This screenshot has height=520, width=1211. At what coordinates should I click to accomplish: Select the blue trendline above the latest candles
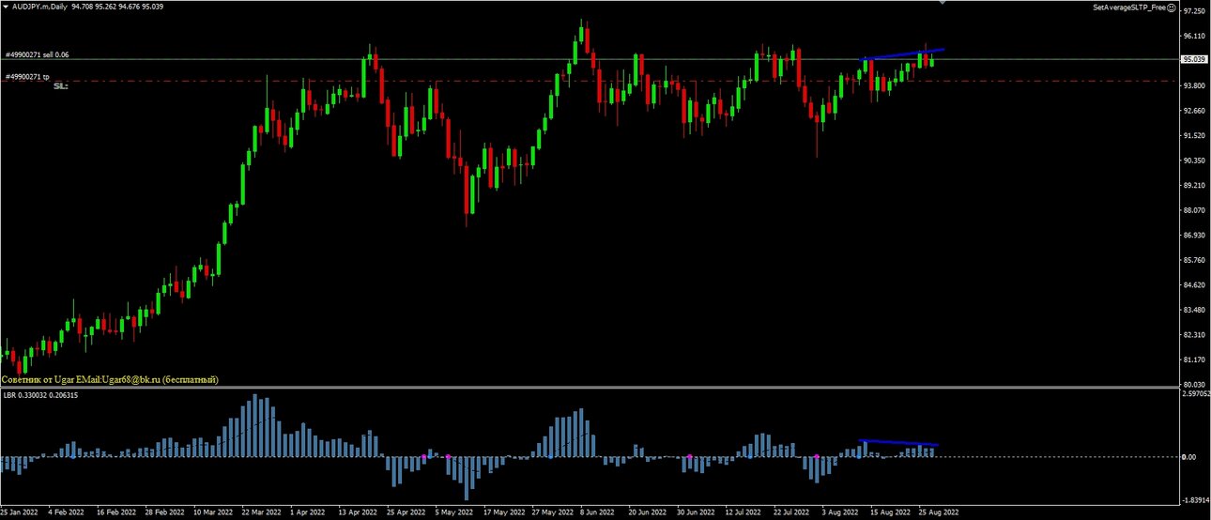tap(903, 54)
